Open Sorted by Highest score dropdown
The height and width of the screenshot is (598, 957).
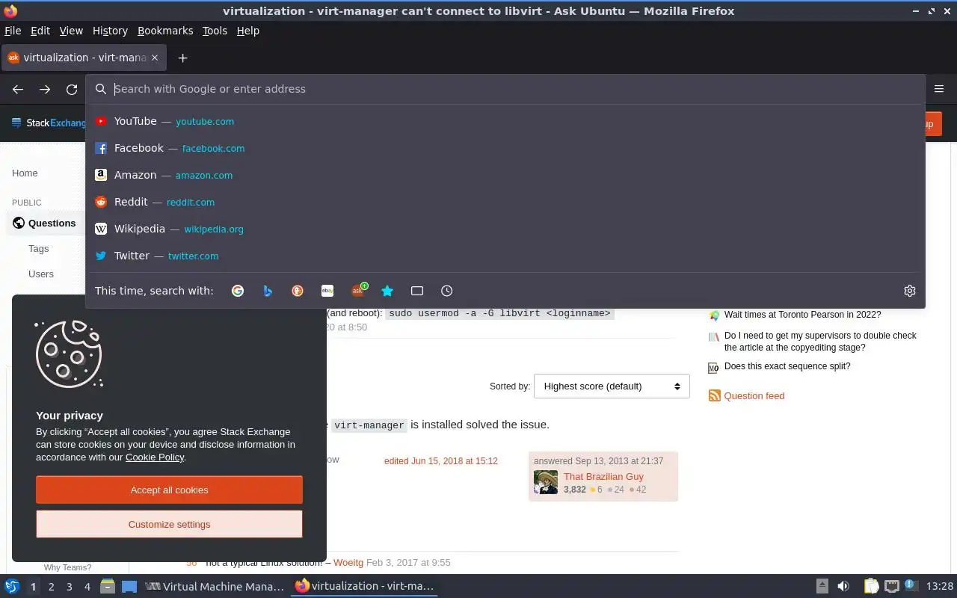(612, 386)
